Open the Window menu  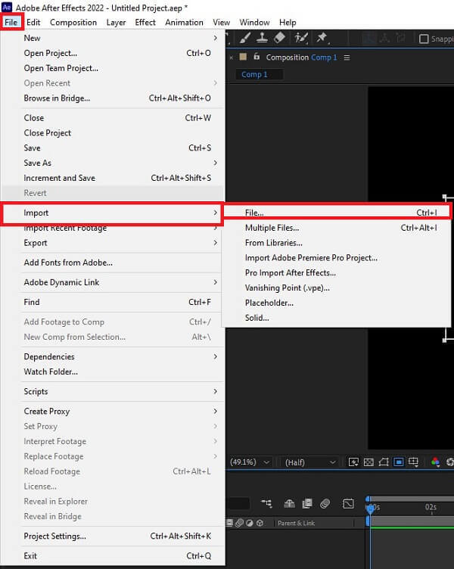(x=254, y=22)
